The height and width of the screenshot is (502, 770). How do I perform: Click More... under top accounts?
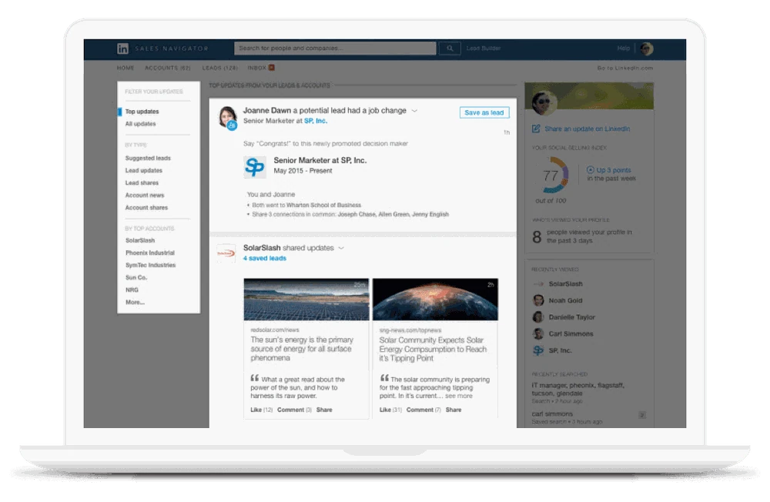tap(135, 302)
